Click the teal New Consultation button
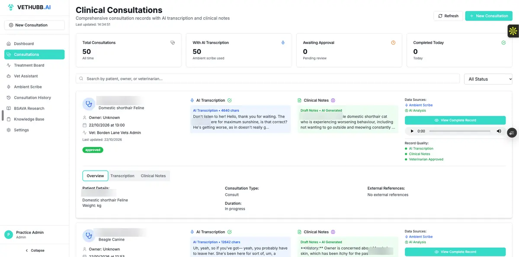This screenshot has height=257, width=519. 489,16
